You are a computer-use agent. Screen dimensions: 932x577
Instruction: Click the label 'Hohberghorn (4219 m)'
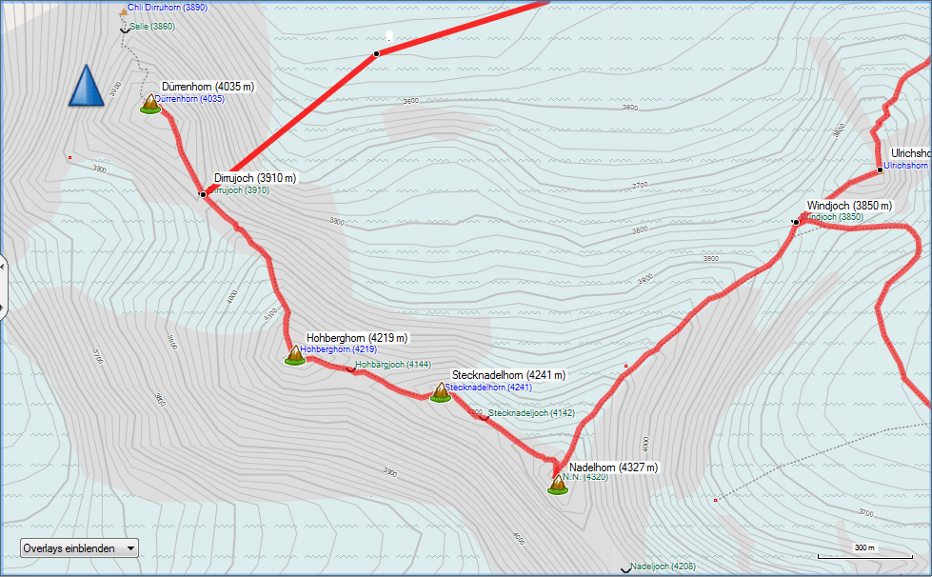(357, 338)
